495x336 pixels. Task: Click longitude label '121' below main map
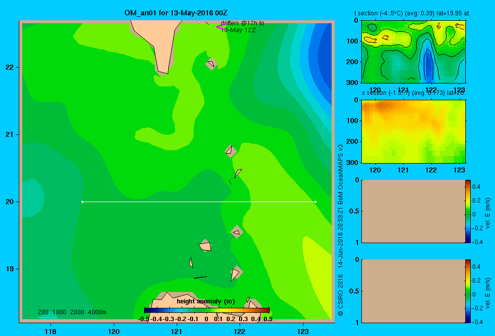tap(177, 331)
